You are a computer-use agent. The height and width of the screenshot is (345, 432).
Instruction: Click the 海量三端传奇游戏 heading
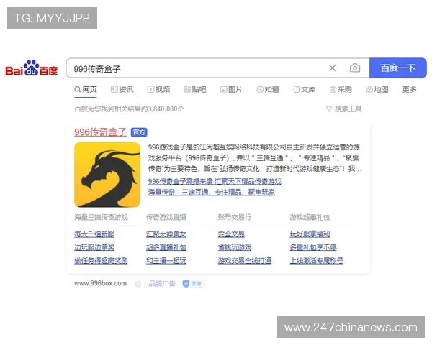click(x=101, y=217)
